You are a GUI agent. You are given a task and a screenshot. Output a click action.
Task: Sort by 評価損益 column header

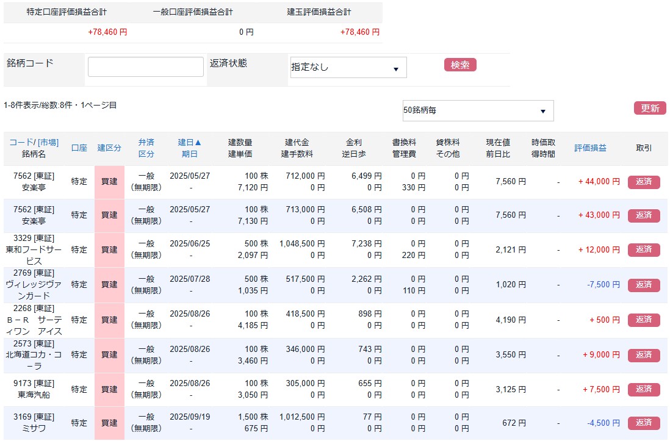pyautogui.click(x=590, y=148)
